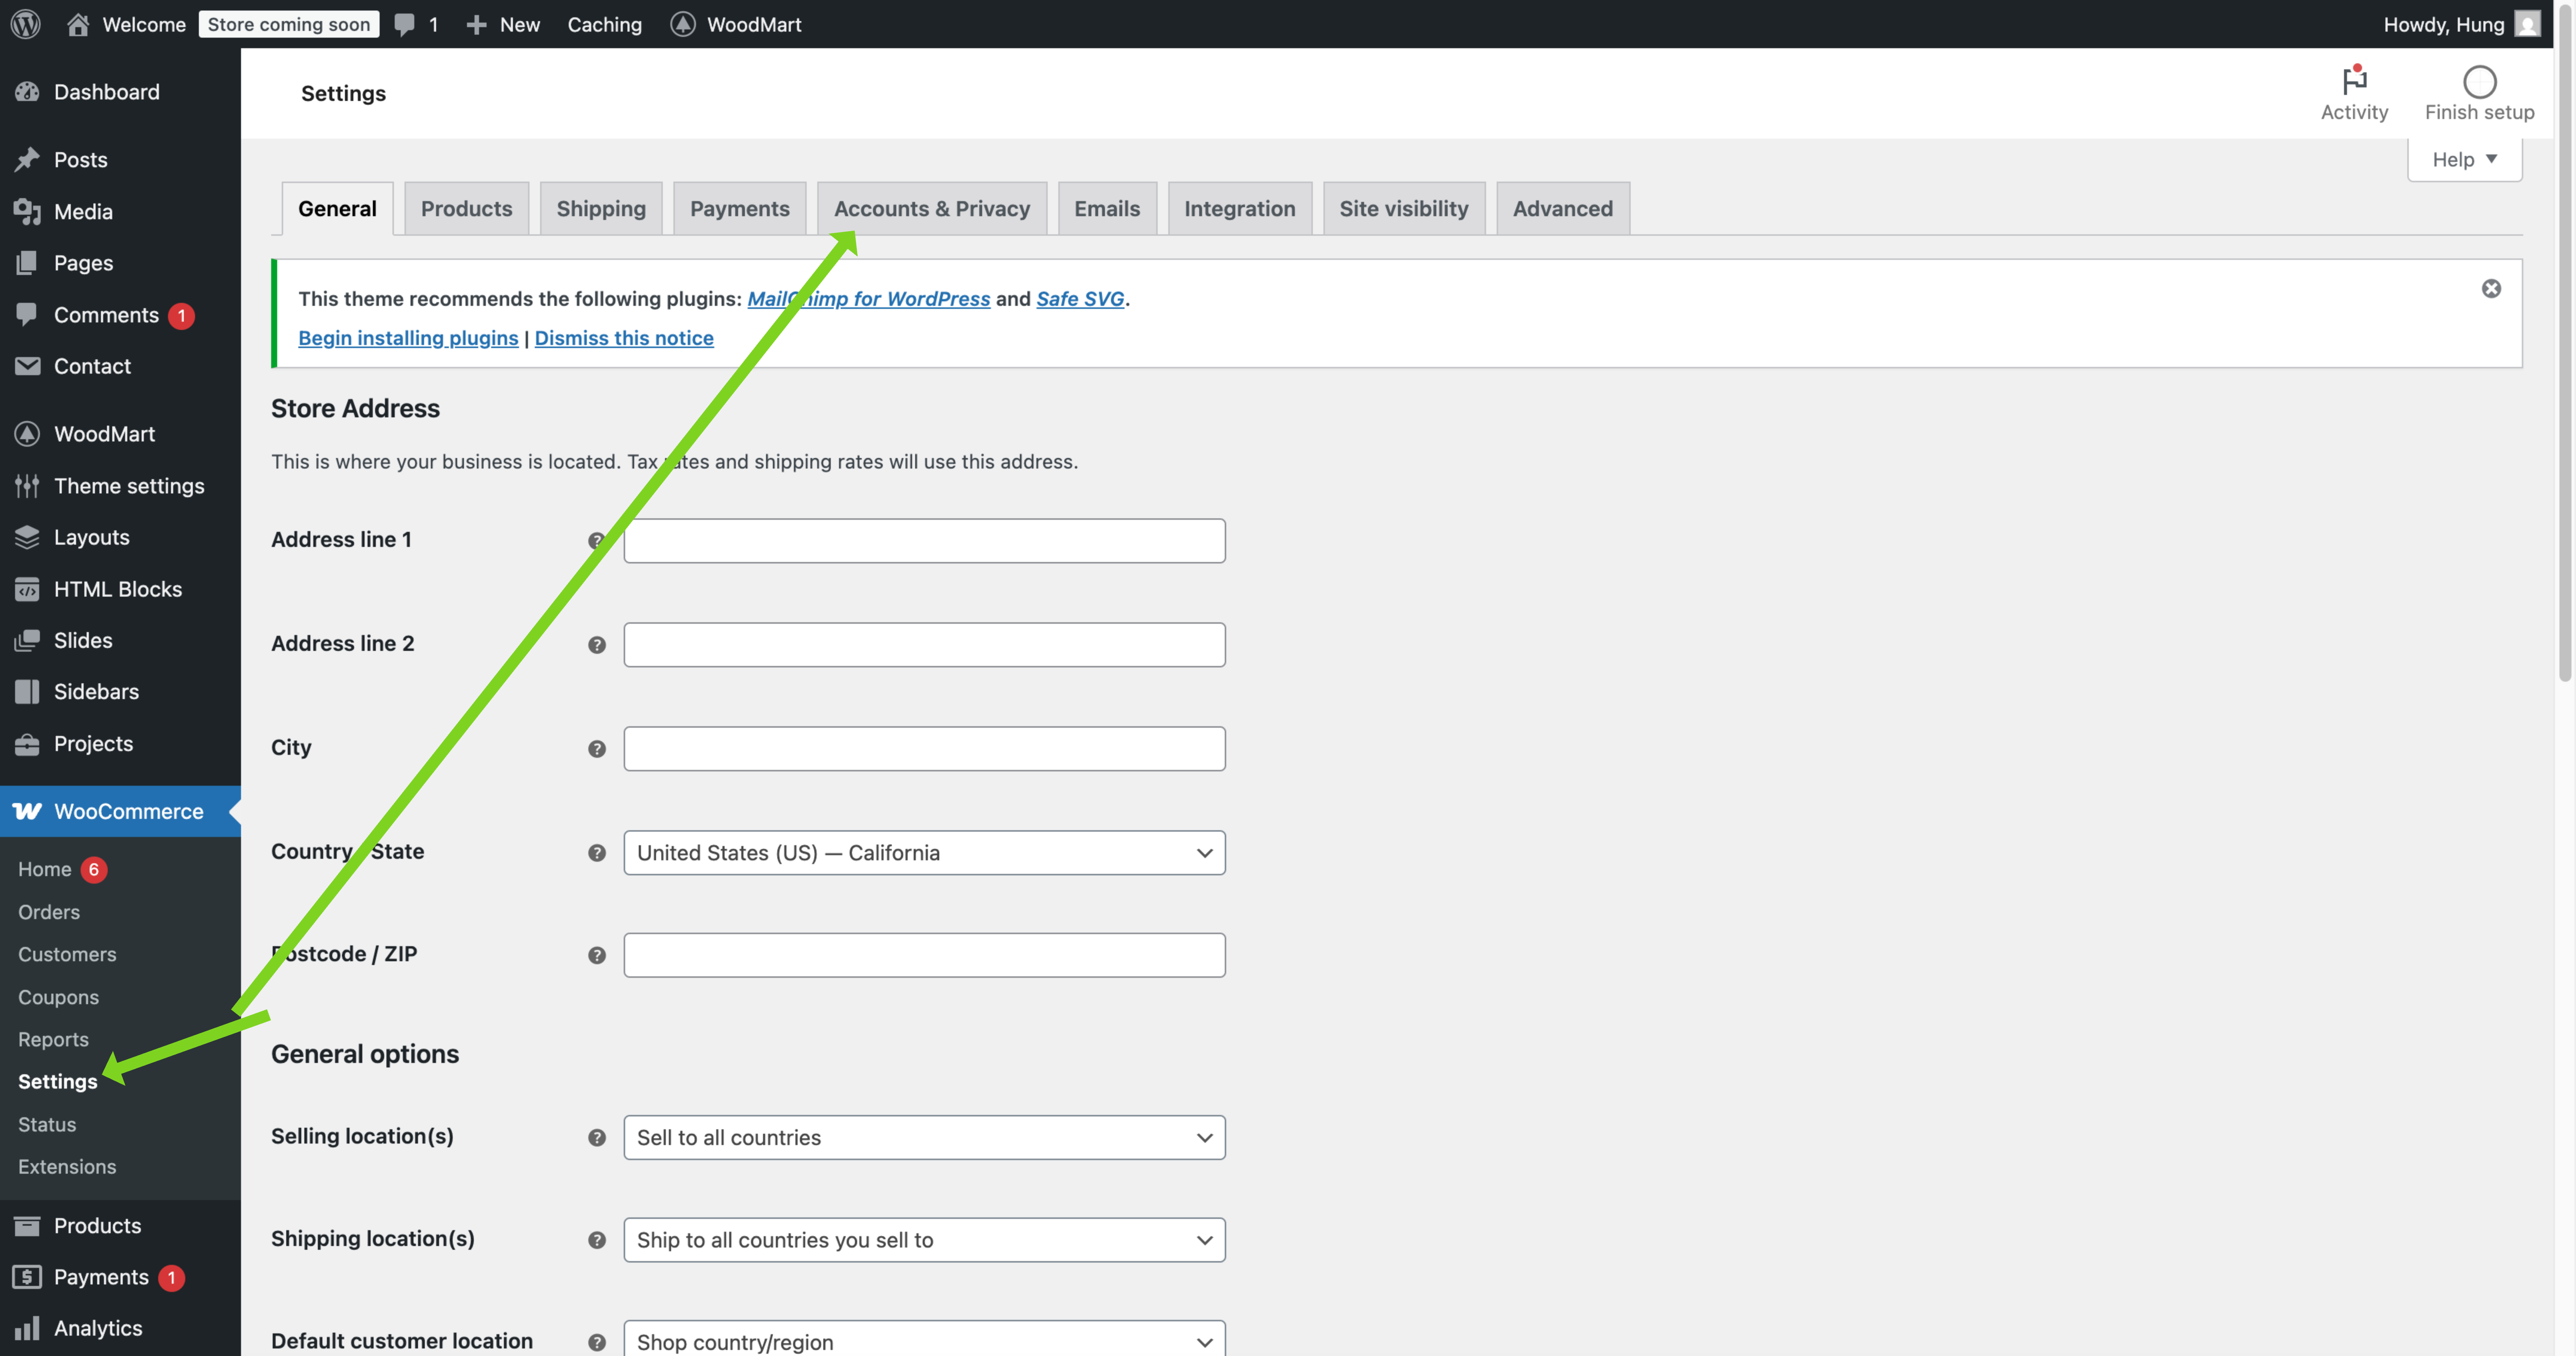Image resolution: width=2576 pixels, height=1356 pixels.
Task: Click the Sidebars icon in sidebar
Action: point(27,692)
